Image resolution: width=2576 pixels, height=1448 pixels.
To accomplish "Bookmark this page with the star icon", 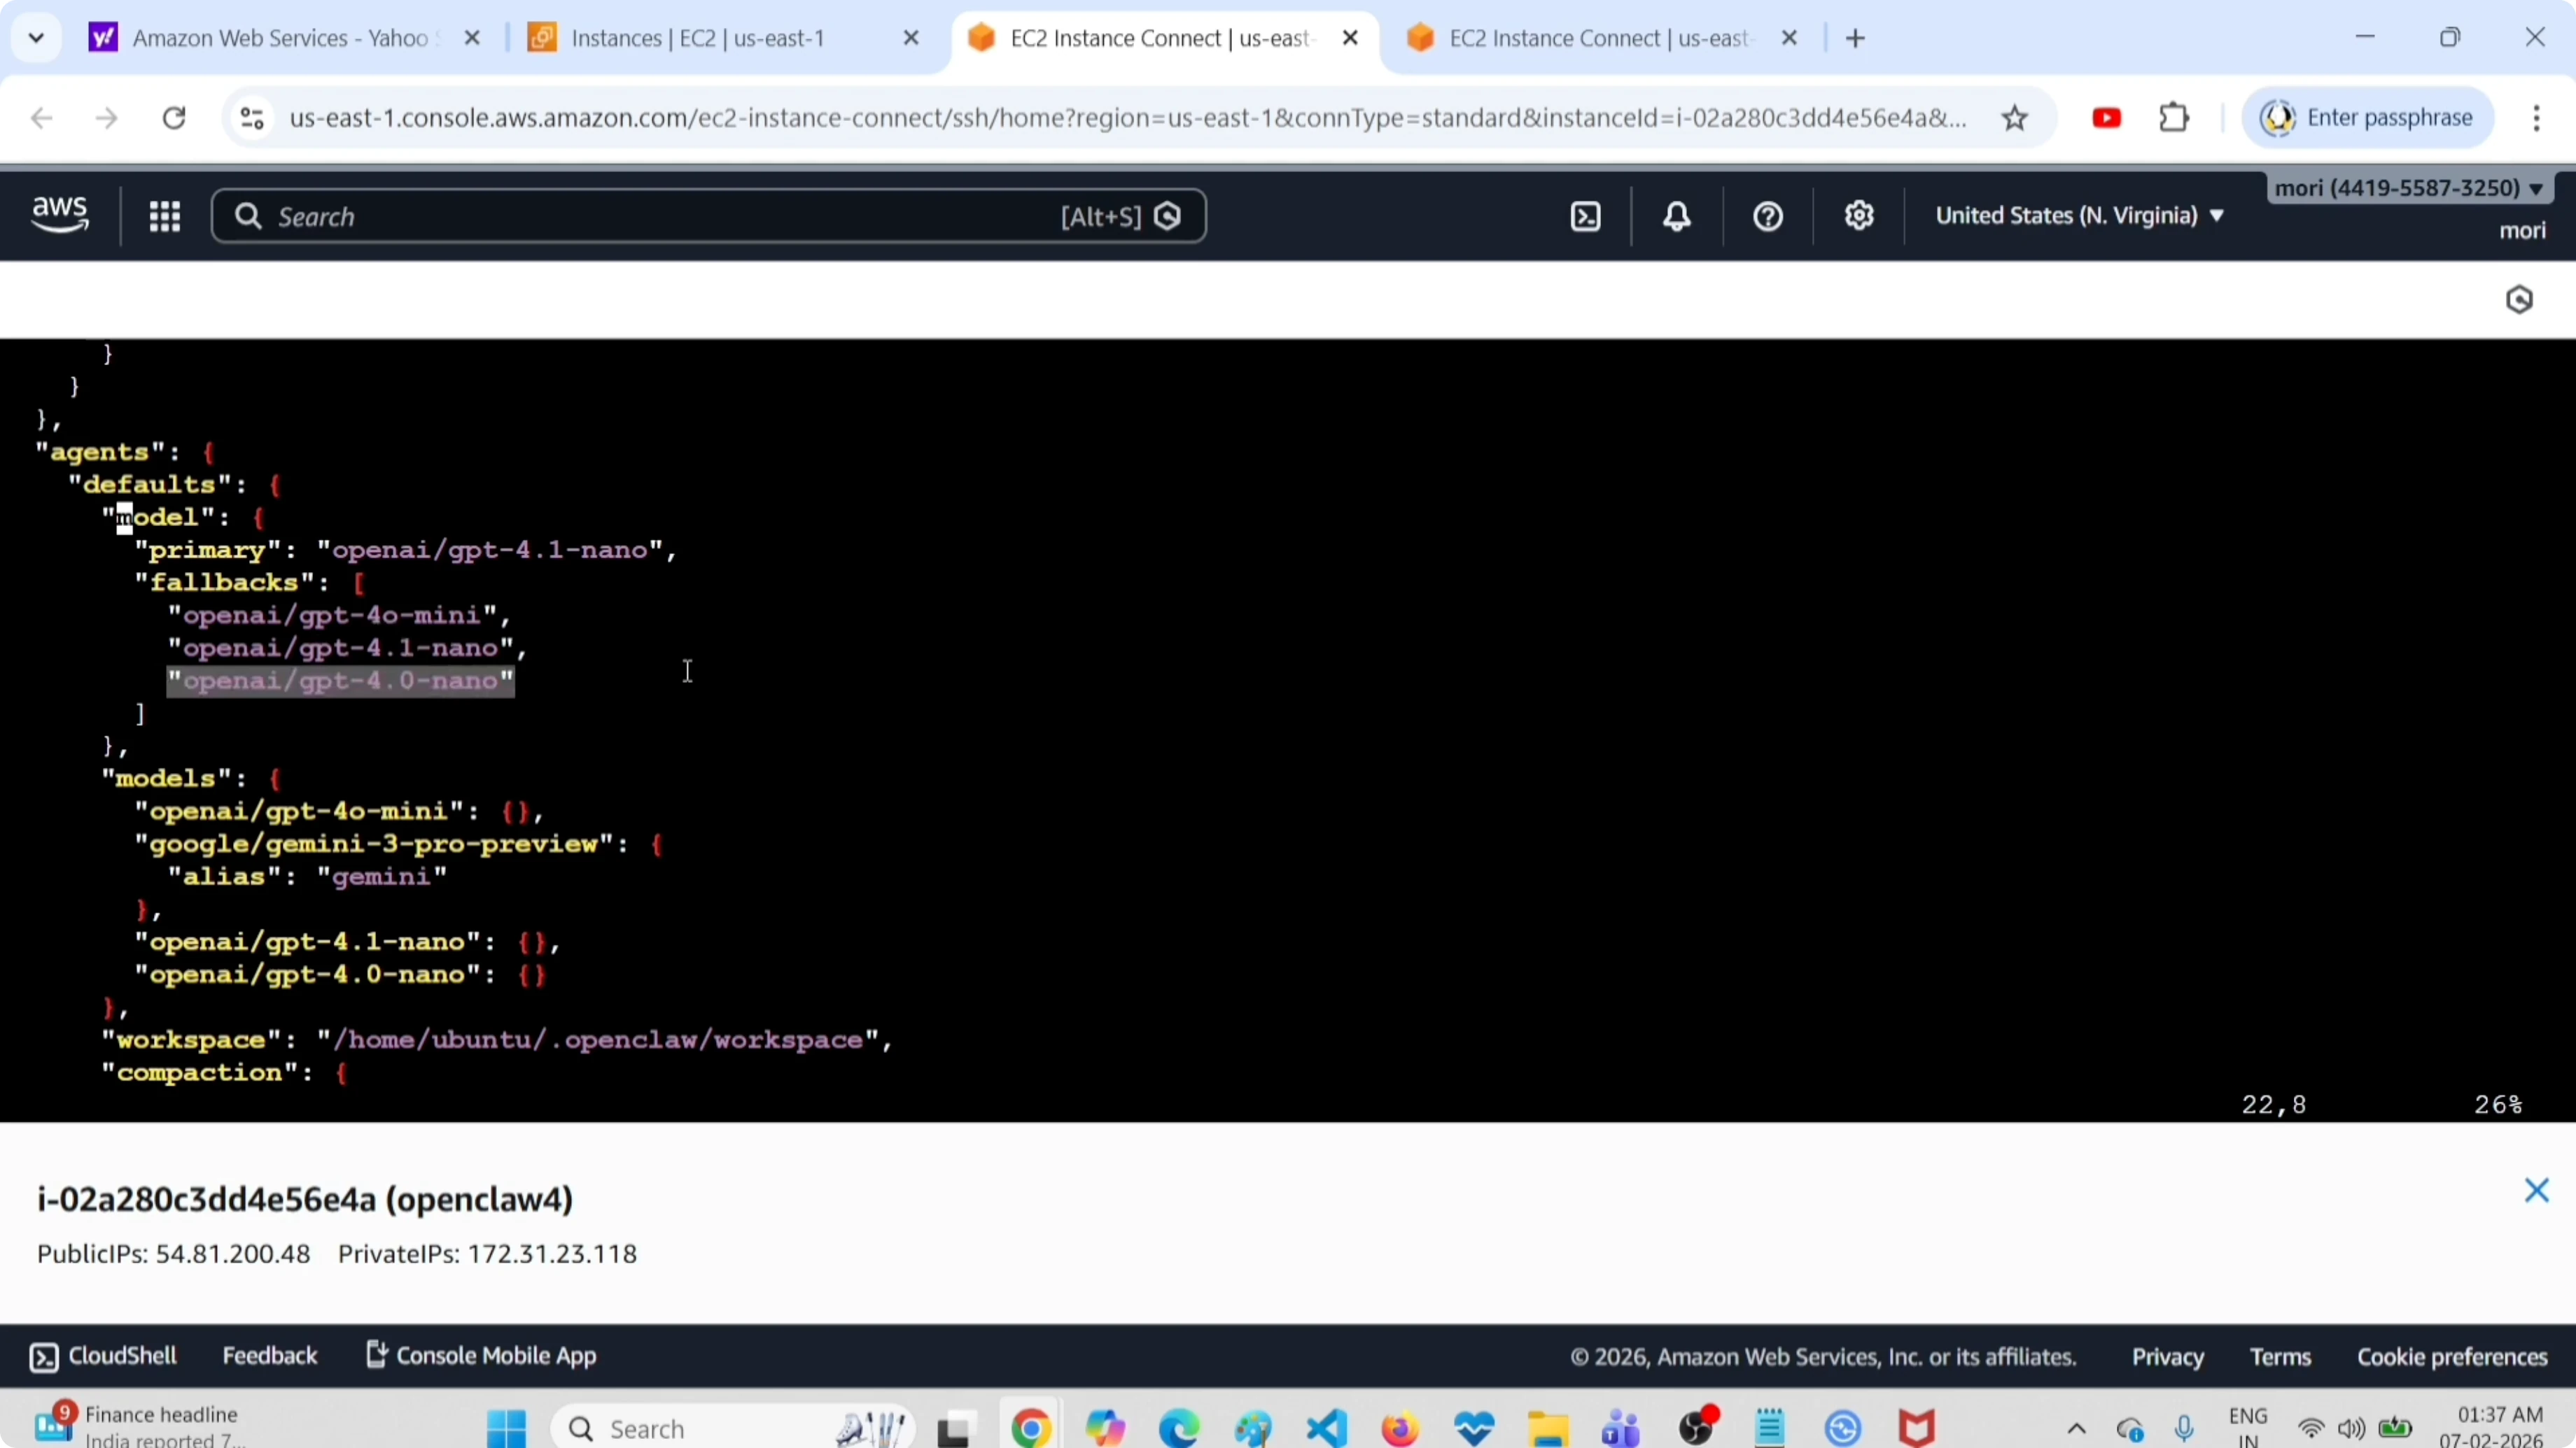I will tap(2014, 119).
